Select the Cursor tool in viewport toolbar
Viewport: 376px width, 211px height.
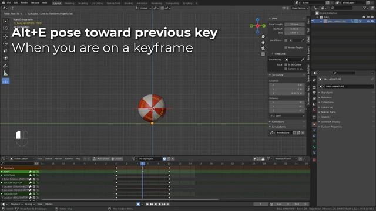pos(5,28)
